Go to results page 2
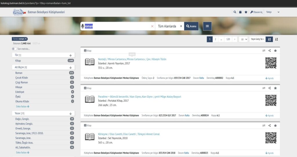 coord(215,39)
